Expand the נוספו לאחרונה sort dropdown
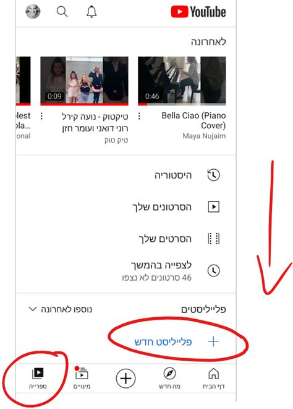This screenshot has height=409, width=293. 61,309
